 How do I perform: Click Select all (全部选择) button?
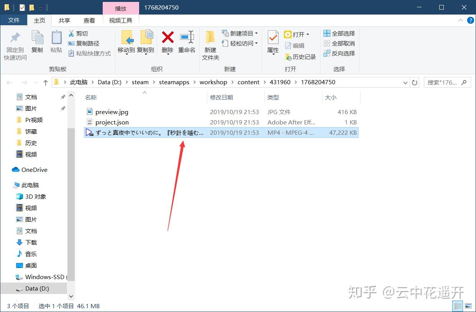[x=339, y=33]
